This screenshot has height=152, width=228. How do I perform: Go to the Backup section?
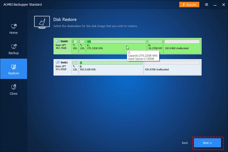click(13, 49)
